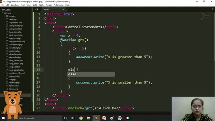Screen dimensions: 215x121
Task: Open the Help menu
Action: tap(68, 5)
